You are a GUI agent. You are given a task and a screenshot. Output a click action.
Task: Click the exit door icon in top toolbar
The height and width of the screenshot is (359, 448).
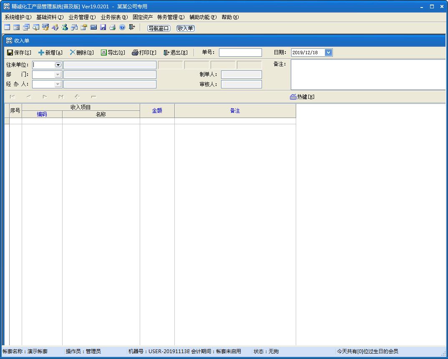(132, 28)
